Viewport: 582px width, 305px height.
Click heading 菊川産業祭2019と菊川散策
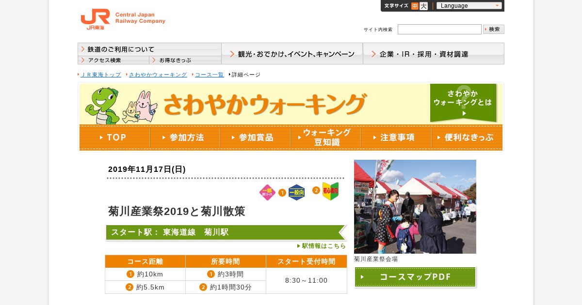click(177, 211)
